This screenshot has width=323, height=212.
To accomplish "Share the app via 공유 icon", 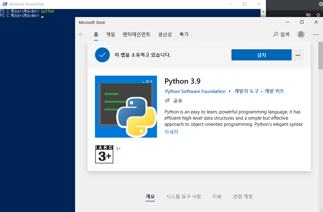I will pos(168,100).
